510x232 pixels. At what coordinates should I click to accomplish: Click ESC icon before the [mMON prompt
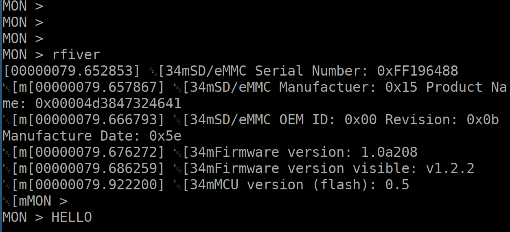click(7, 201)
